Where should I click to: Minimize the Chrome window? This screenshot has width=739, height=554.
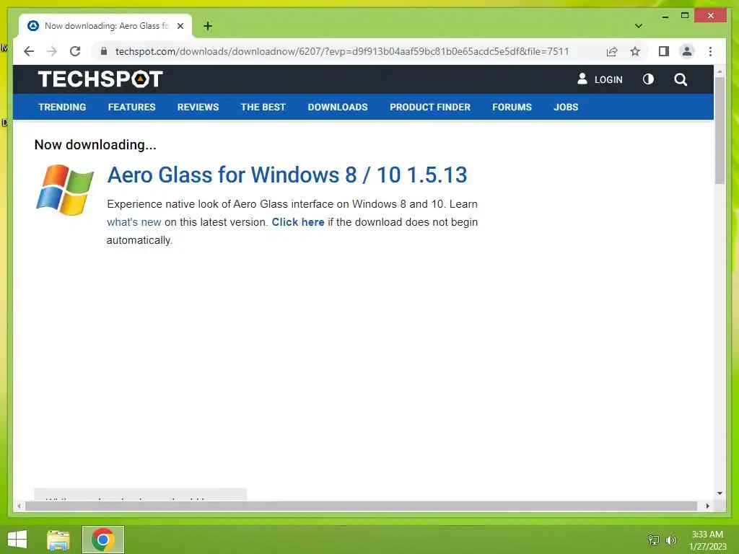coord(665,16)
